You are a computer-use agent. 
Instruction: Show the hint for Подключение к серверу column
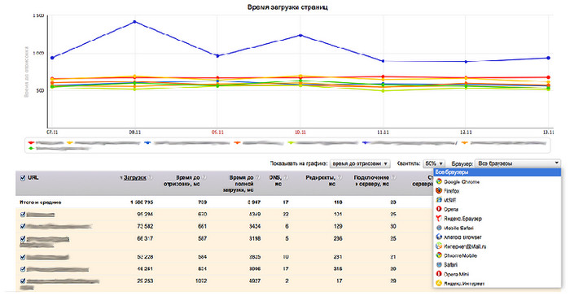click(393, 177)
